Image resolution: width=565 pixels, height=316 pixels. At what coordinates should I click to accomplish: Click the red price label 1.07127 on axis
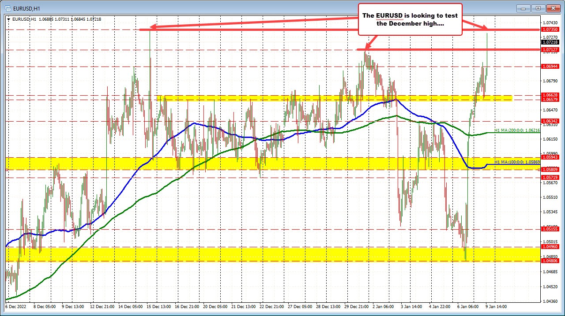[550, 50]
